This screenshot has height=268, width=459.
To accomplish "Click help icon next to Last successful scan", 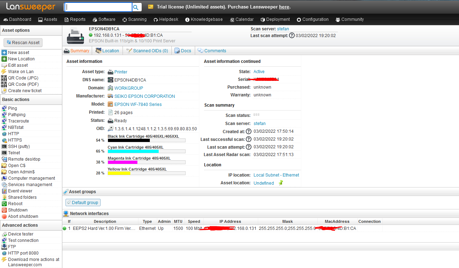I will [x=249, y=139].
